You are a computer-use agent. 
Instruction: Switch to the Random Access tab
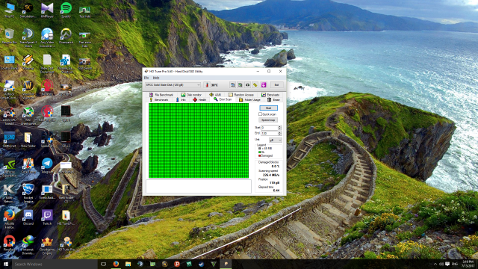click(241, 95)
